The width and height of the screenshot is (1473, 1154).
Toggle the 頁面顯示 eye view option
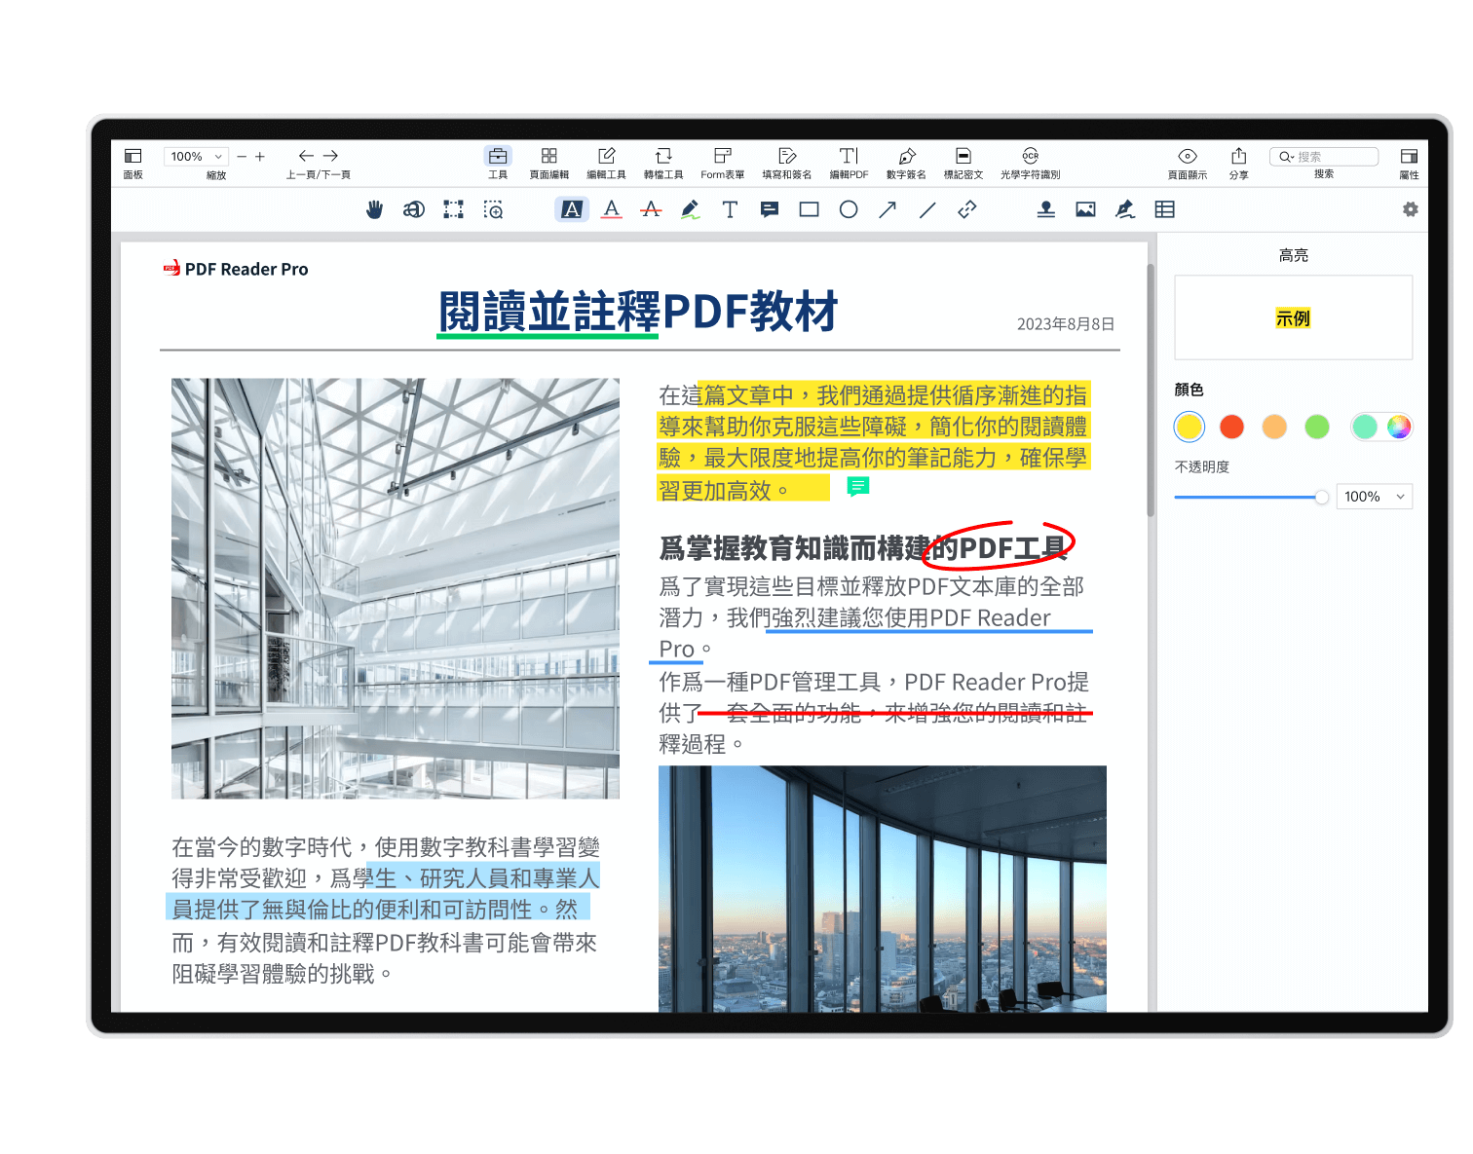[1187, 162]
